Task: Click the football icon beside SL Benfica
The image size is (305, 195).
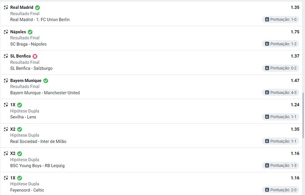Action: (x=6, y=56)
